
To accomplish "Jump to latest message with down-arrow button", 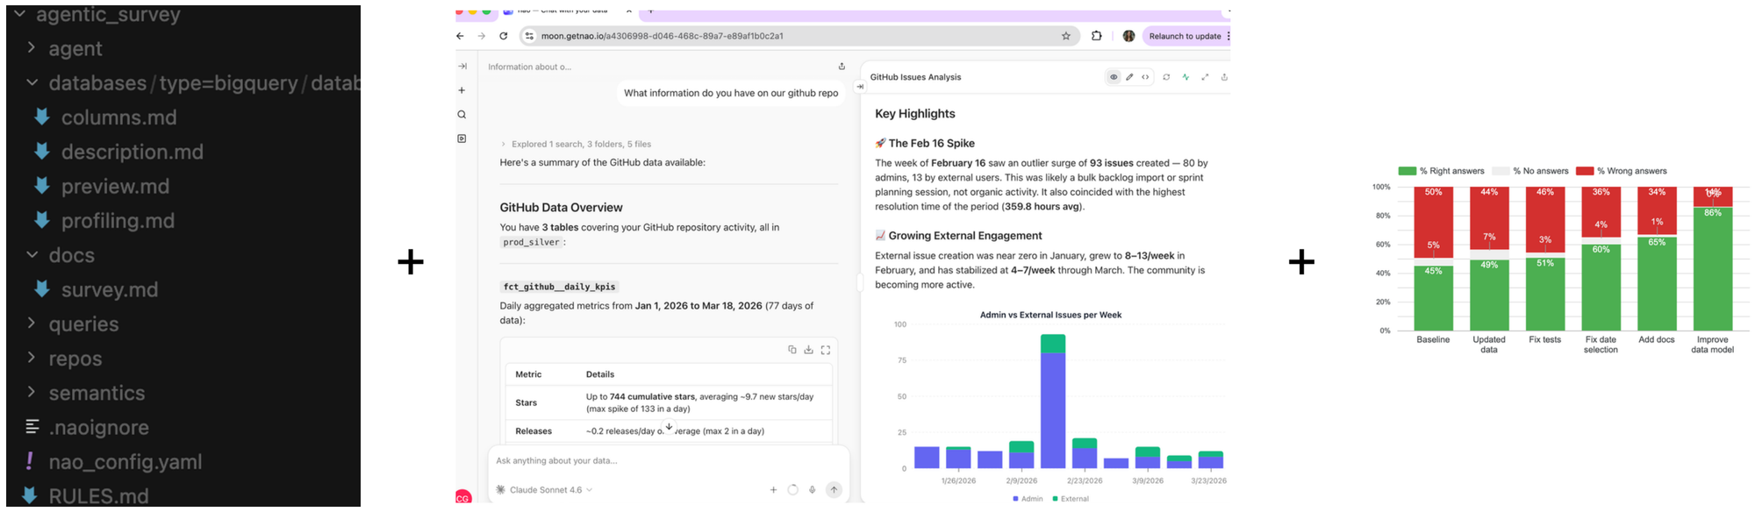I will pos(669,427).
